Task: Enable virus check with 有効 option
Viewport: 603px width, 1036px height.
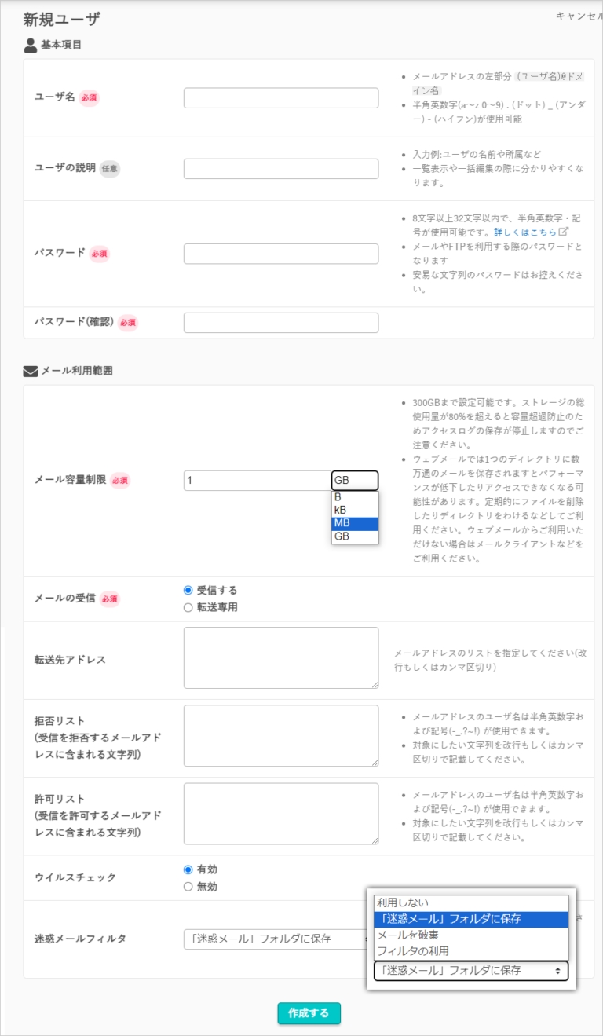Action: coord(188,869)
